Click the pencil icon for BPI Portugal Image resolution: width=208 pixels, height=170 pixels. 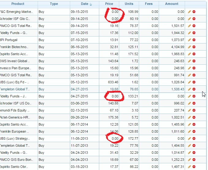[x=190, y=40]
